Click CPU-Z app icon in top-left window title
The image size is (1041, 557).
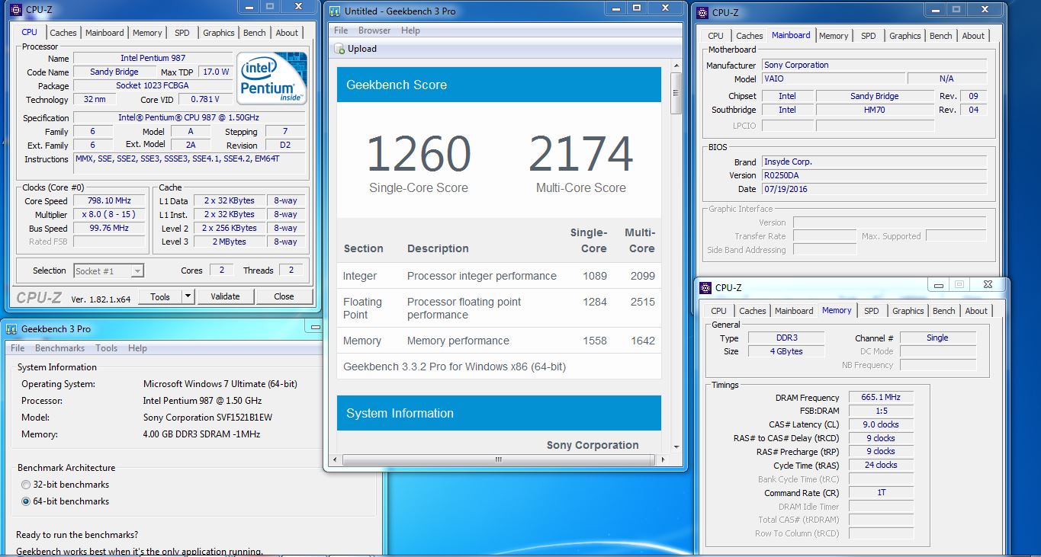click(x=15, y=10)
